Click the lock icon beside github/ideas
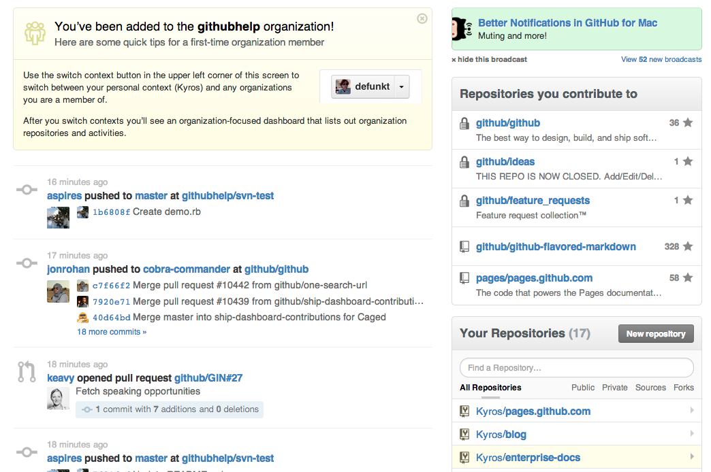This screenshot has height=472, width=711. pyautogui.click(x=465, y=162)
